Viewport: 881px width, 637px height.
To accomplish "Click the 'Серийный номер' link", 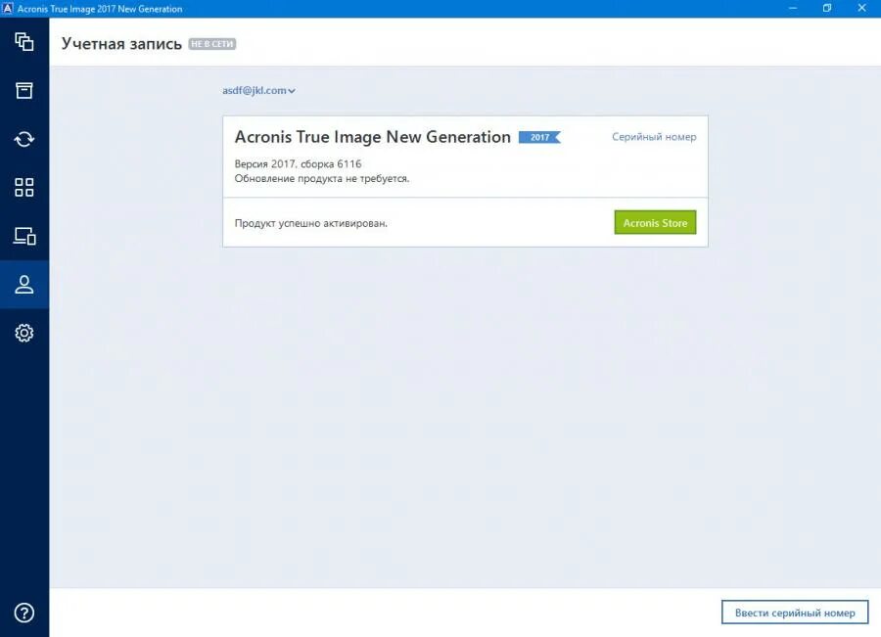I will click(x=655, y=137).
